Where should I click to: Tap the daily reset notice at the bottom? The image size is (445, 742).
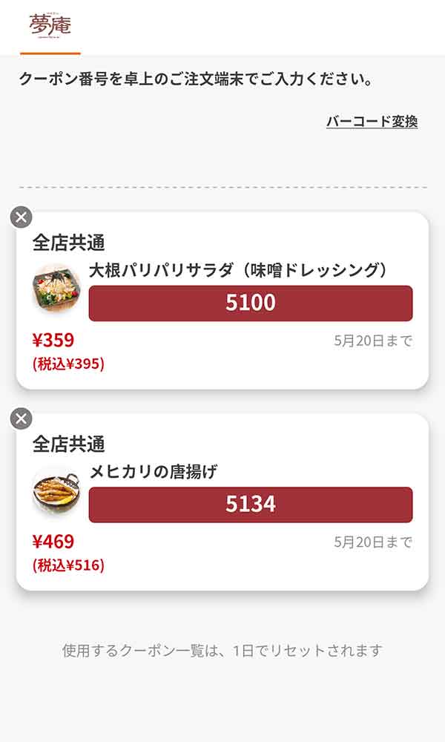(222, 651)
